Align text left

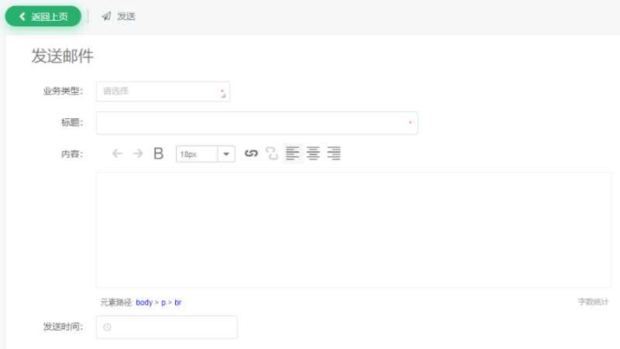click(292, 154)
